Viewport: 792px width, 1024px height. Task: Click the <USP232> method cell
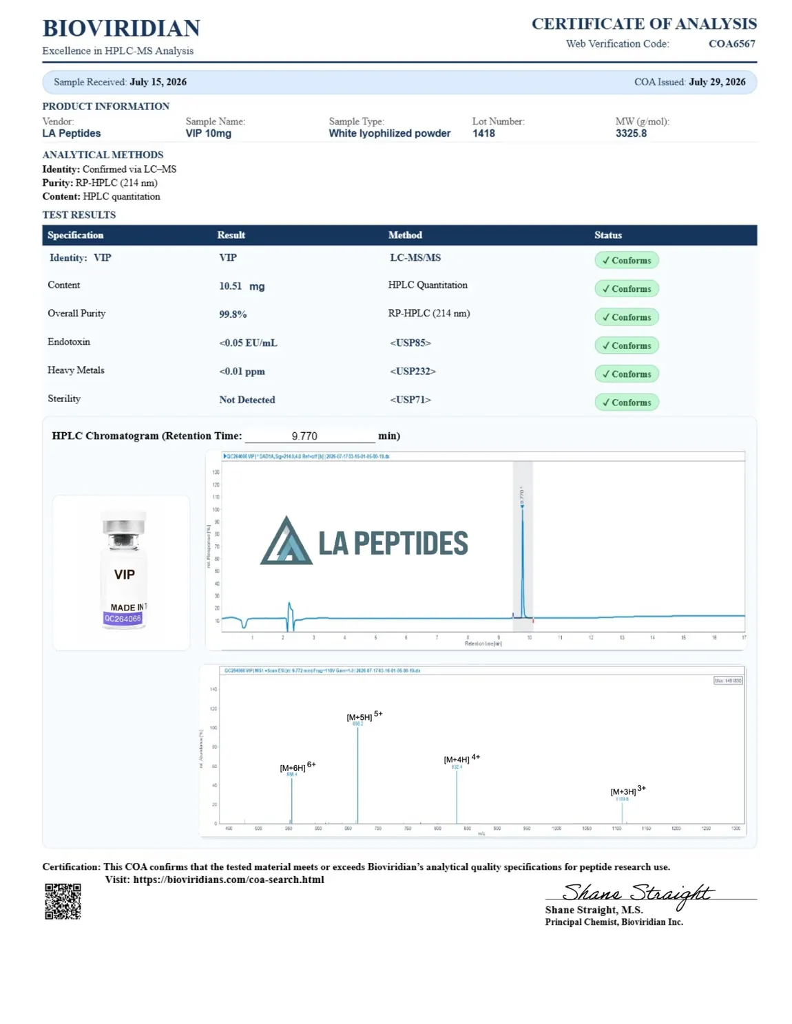pos(413,372)
